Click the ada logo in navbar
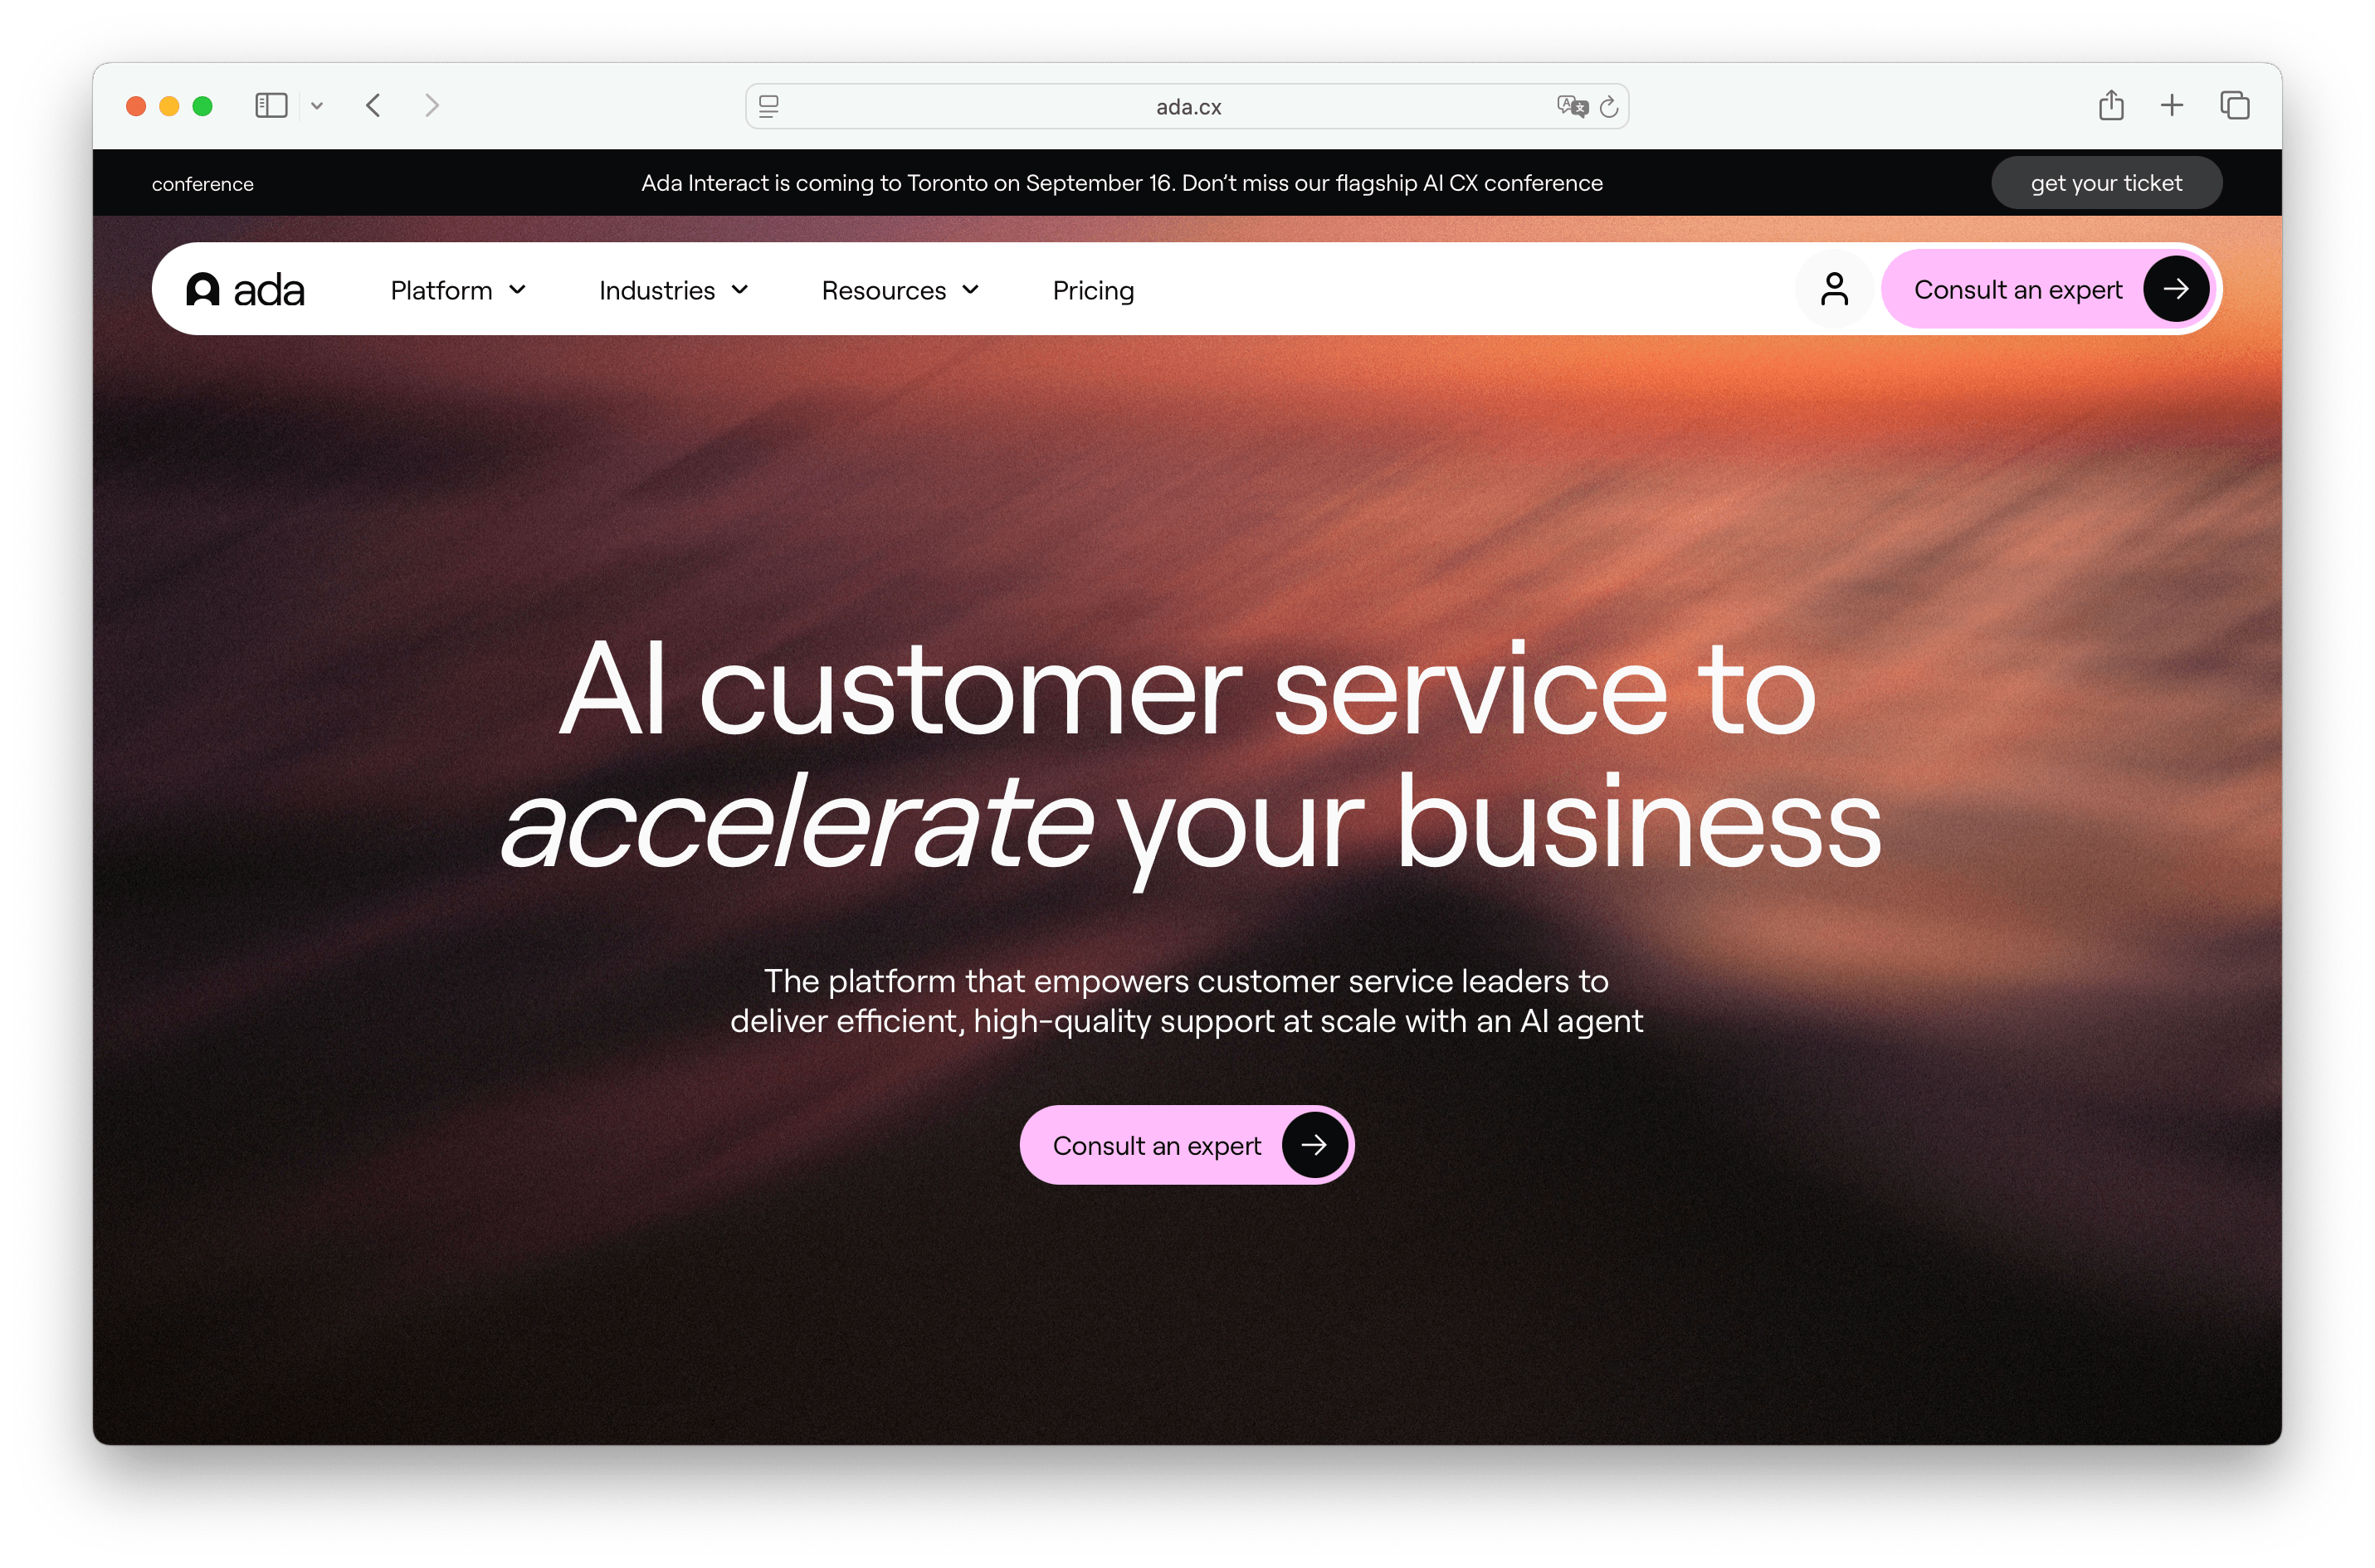This screenshot has height=1568, width=2375. click(245, 290)
